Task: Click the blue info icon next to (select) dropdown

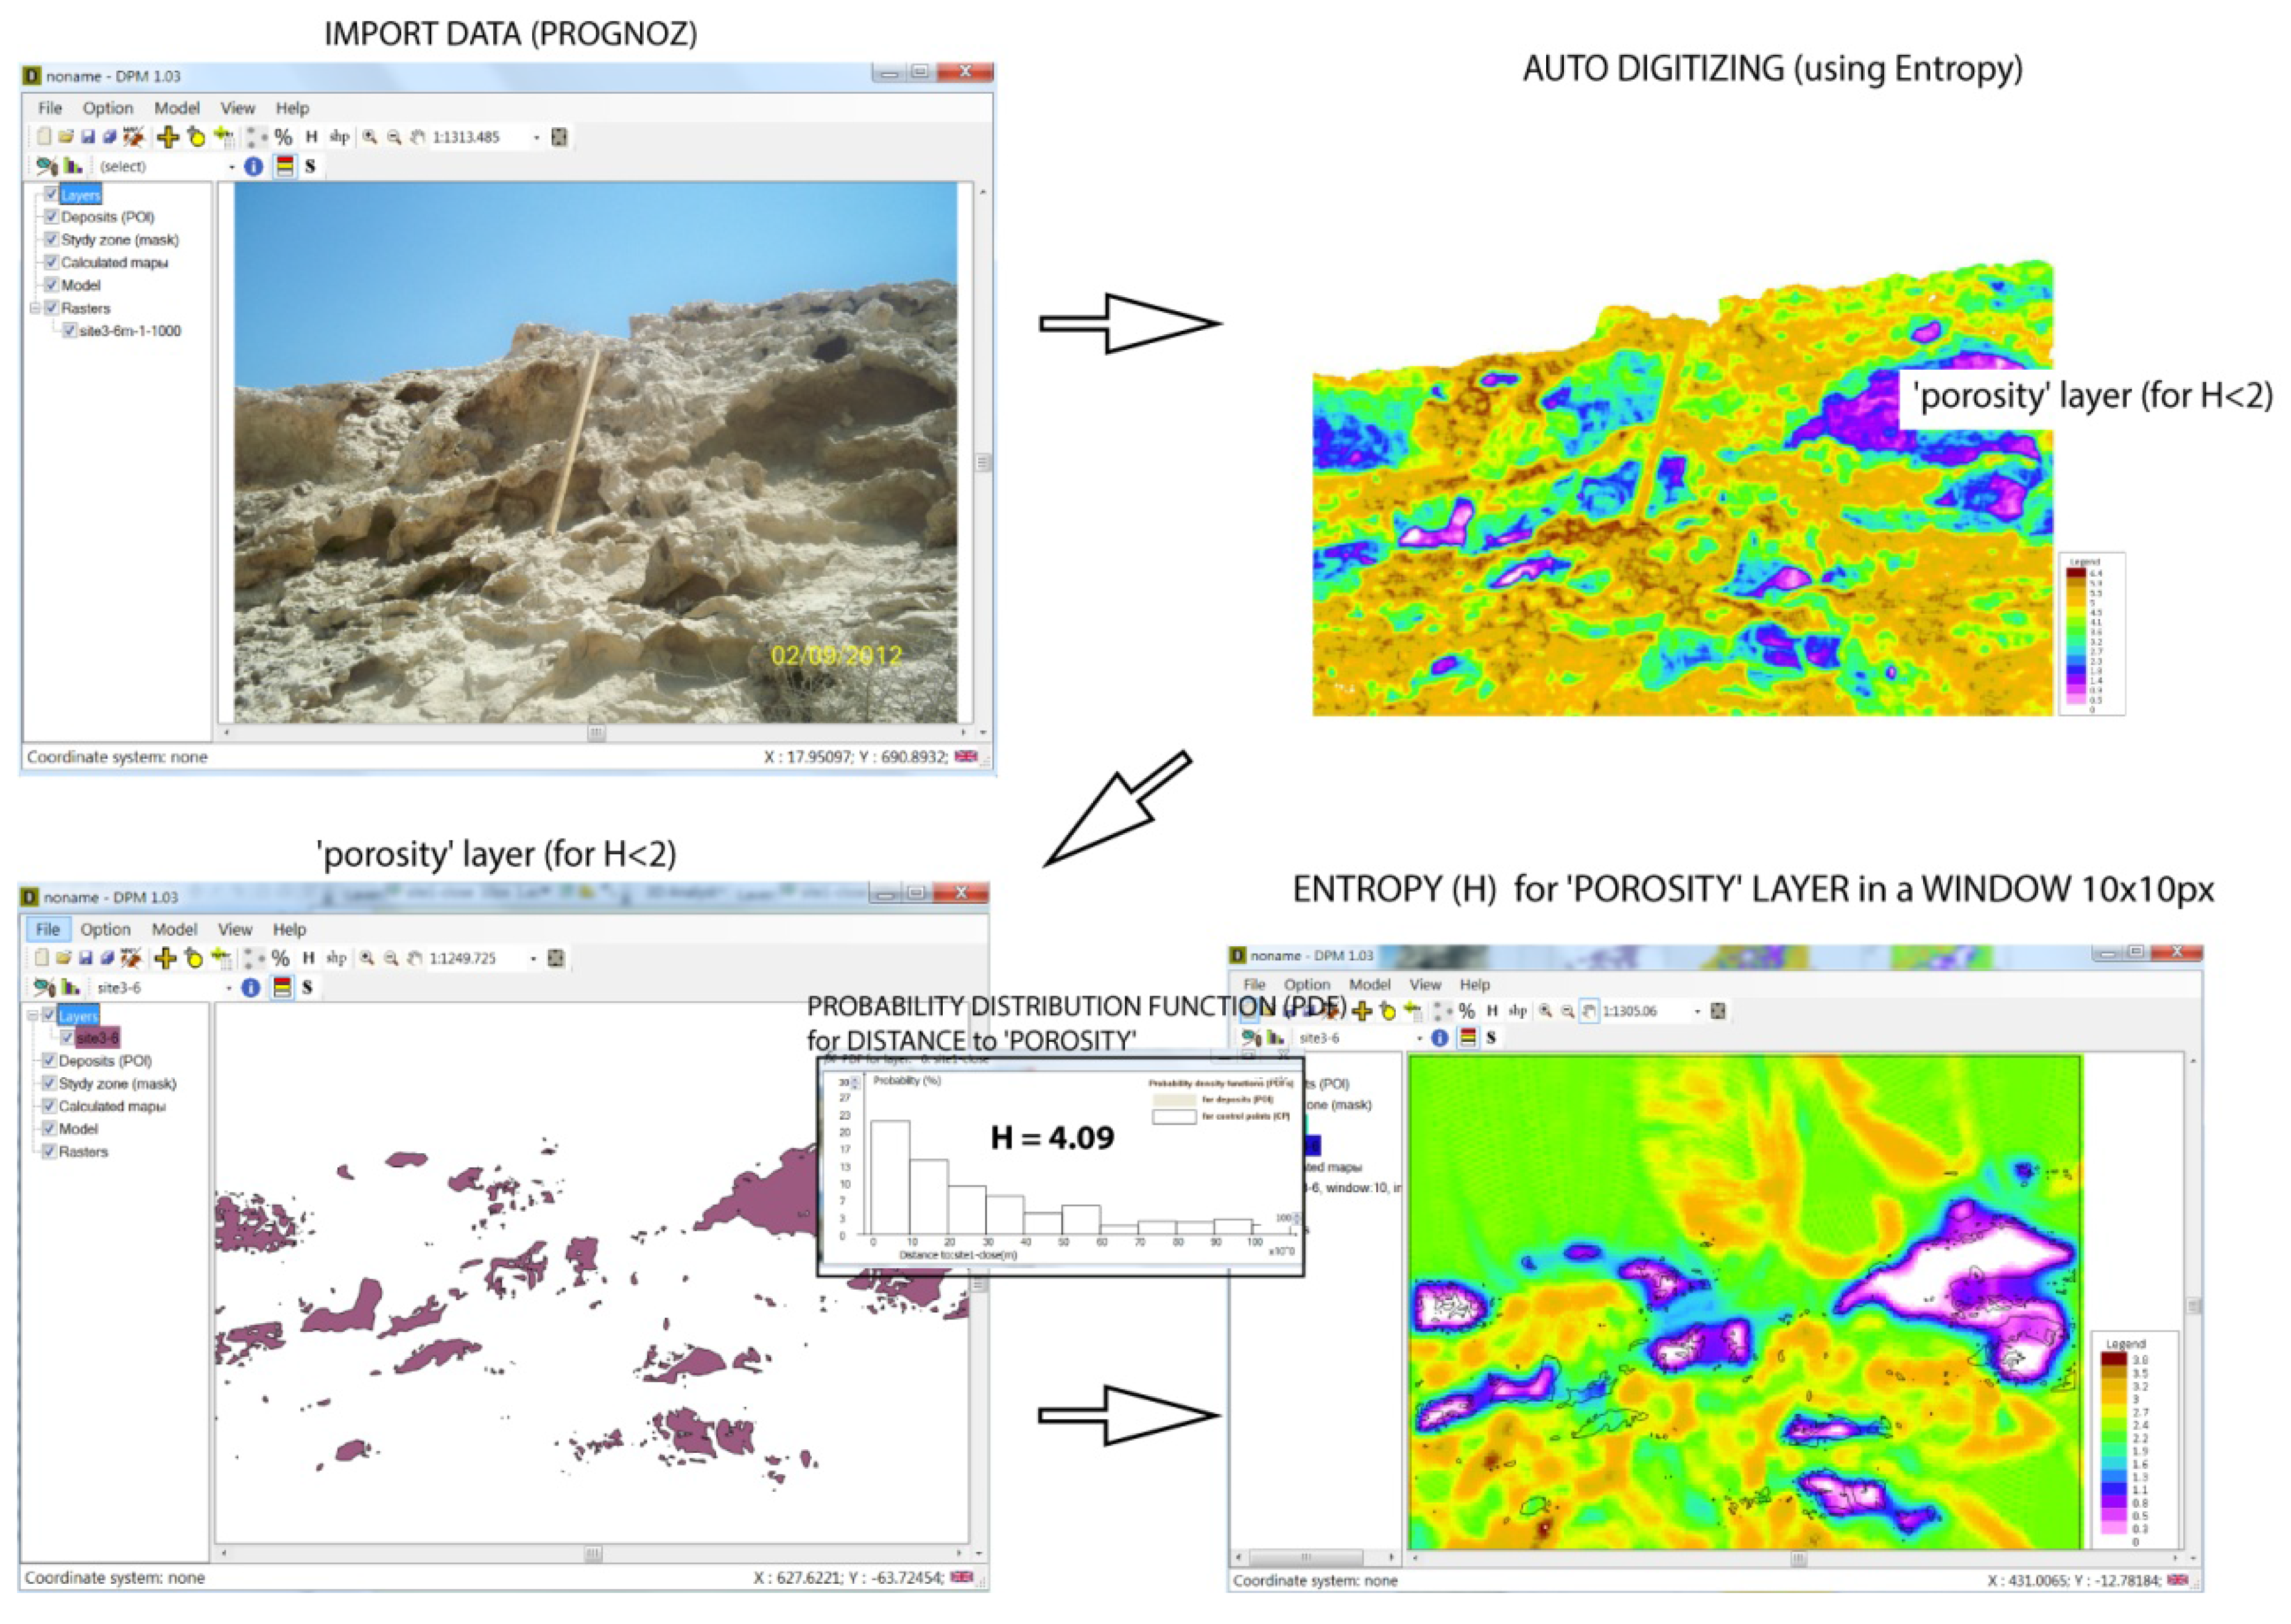Action: 253,167
